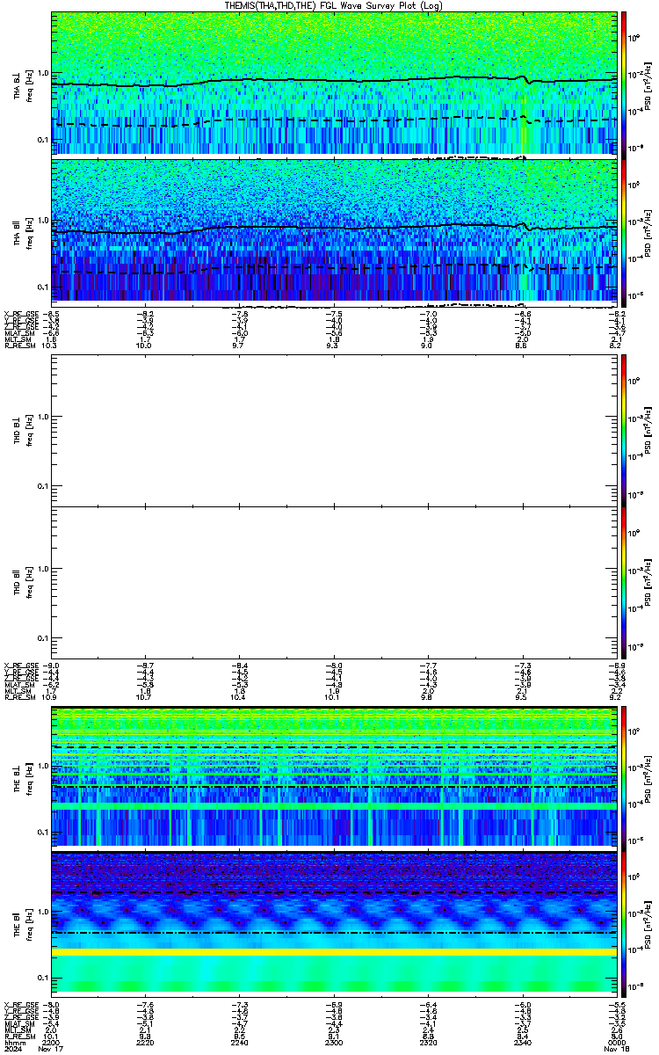This screenshot has width=659, height=1055.
Task: Click the '1.0' frequency tick of THA B-perpendicular panel
Action: 43,73
